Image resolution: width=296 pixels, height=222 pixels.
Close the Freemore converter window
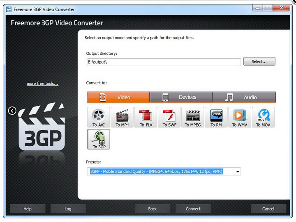281,8
